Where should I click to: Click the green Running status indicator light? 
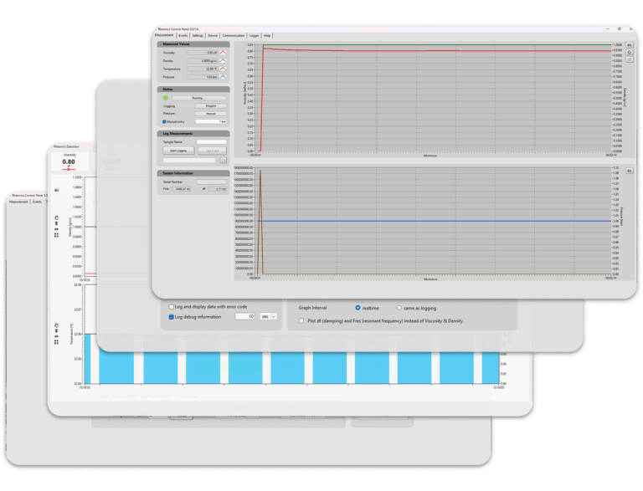coord(165,98)
